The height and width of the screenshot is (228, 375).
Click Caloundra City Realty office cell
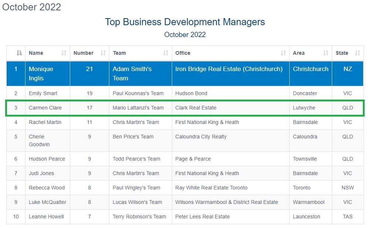click(231, 141)
